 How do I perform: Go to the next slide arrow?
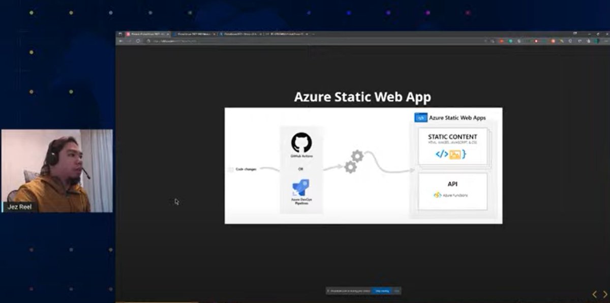coord(605,294)
